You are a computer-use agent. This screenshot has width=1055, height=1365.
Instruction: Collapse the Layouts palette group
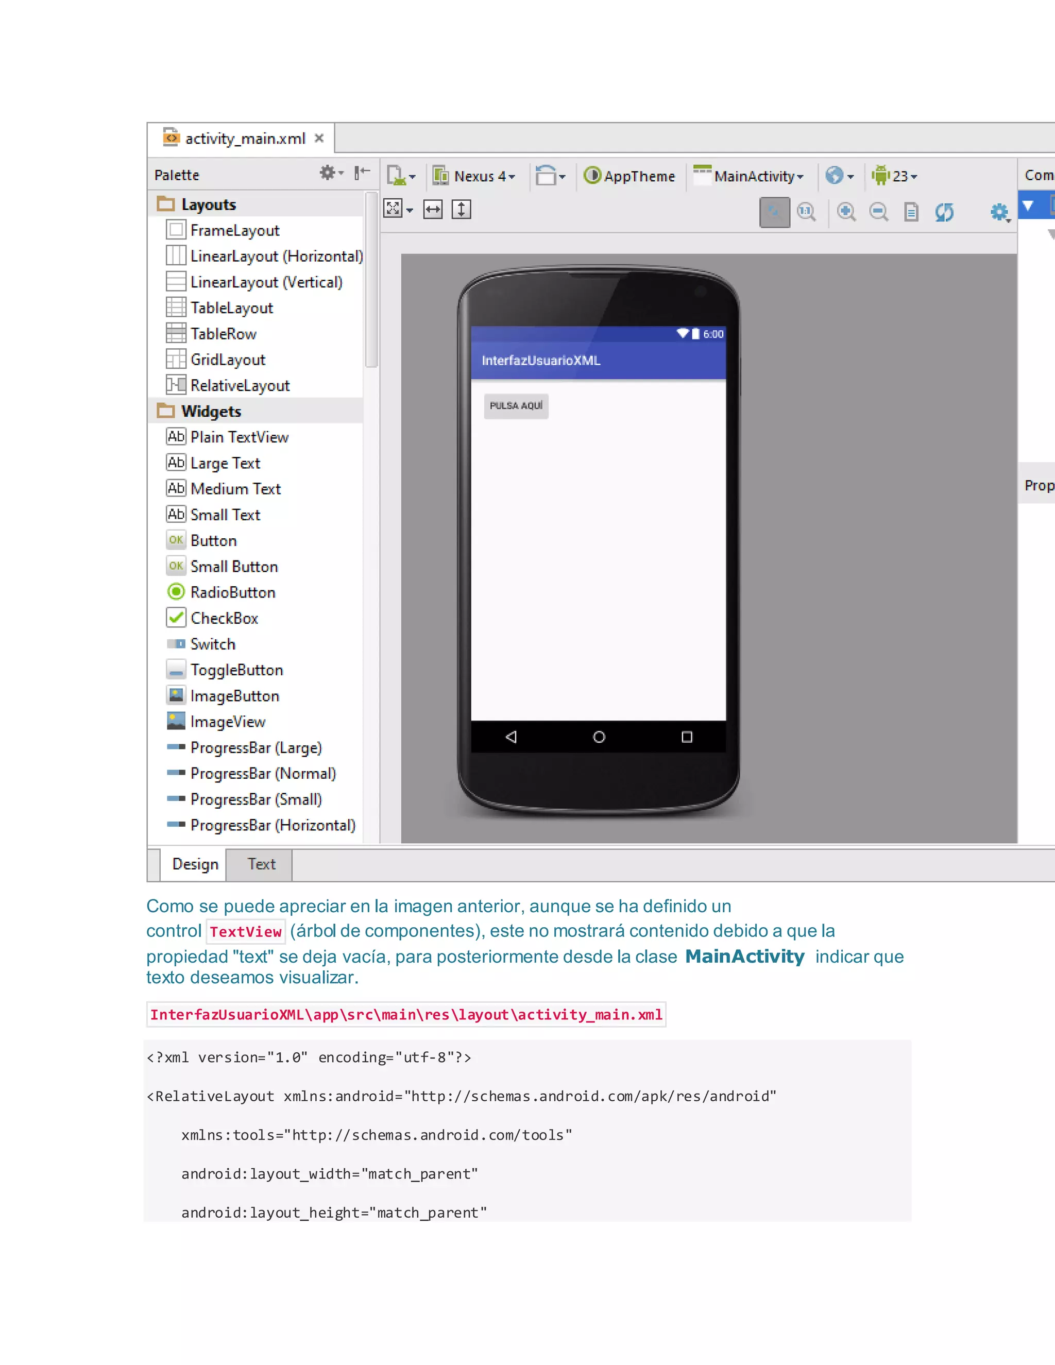256,204
